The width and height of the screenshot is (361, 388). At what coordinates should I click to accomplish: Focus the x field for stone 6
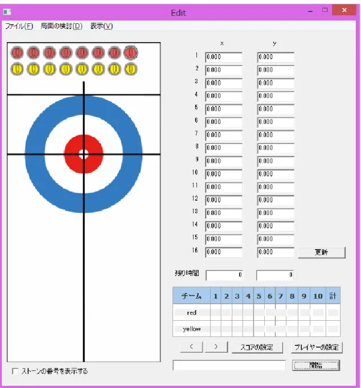pyautogui.click(x=224, y=122)
